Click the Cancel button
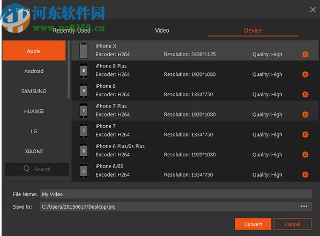Viewport: 320px width, 236px height. pyautogui.click(x=293, y=224)
